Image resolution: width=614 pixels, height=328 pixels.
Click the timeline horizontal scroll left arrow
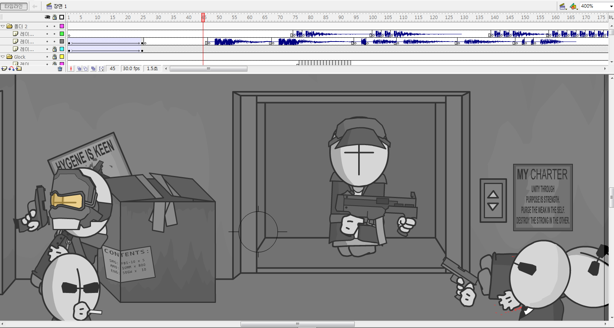[166, 69]
